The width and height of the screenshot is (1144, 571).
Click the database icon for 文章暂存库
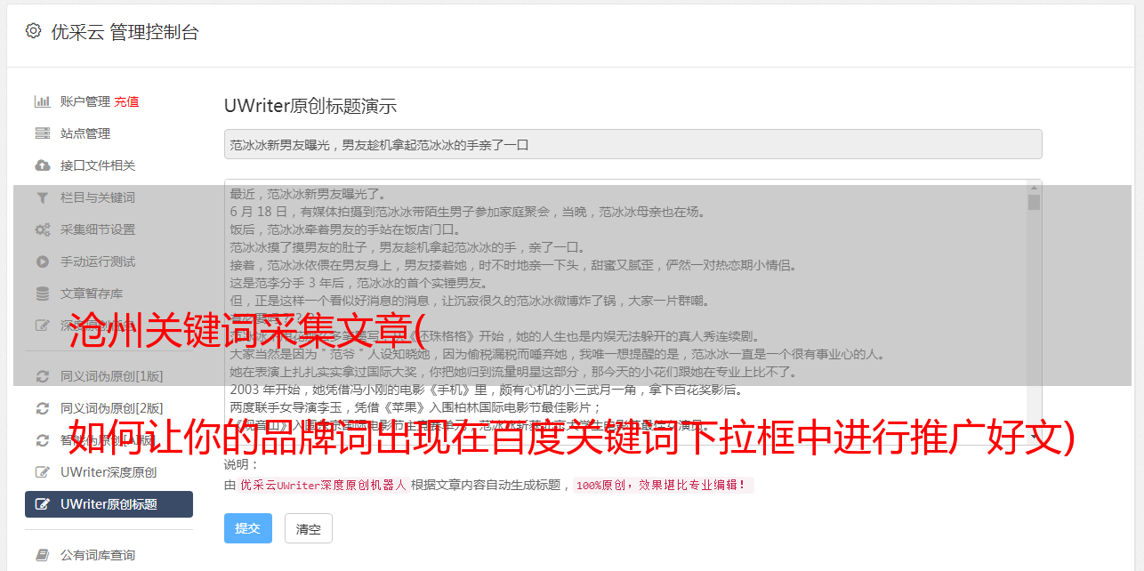click(42, 294)
